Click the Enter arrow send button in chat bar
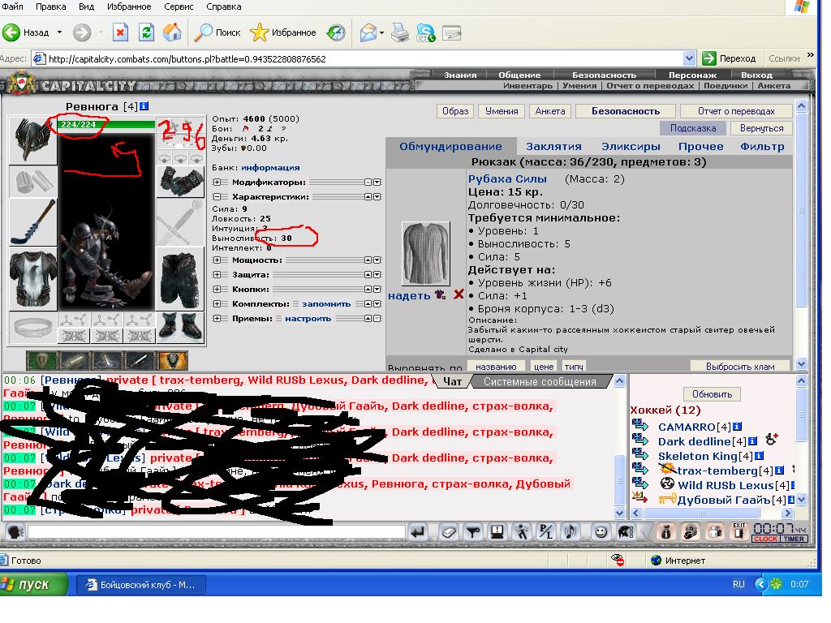 tap(419, 532)
